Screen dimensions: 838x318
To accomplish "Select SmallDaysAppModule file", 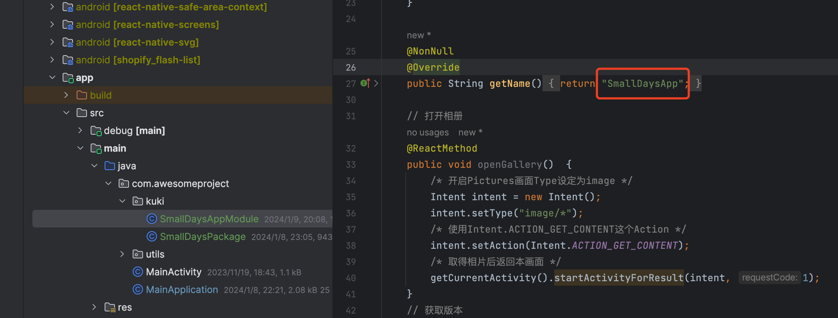I will pos(209,219).
